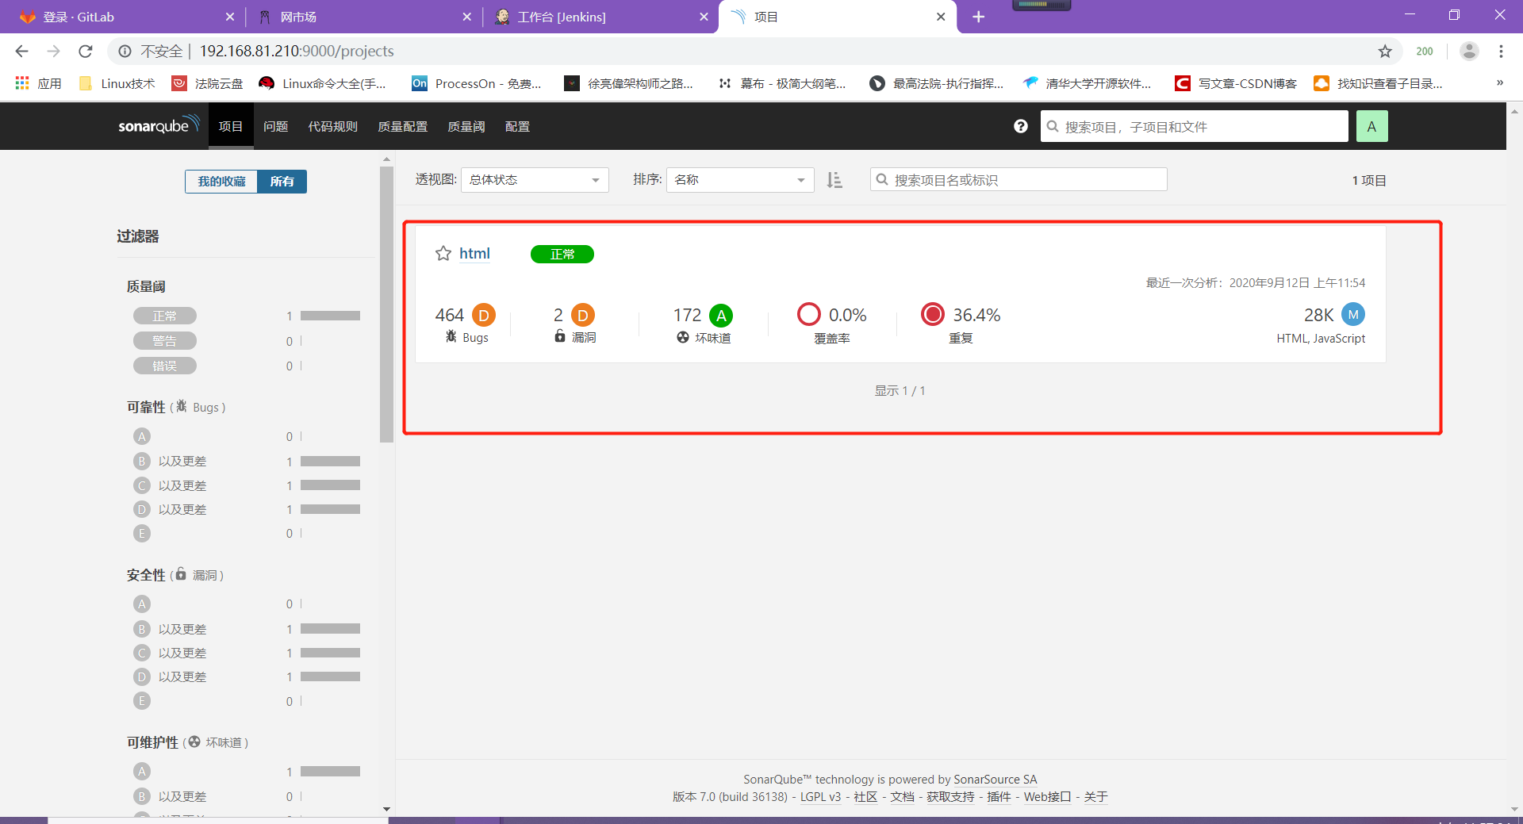The image size is (1523, 824).
Task: Open Chrome three-dot menu
Action: coord(1501,51)
